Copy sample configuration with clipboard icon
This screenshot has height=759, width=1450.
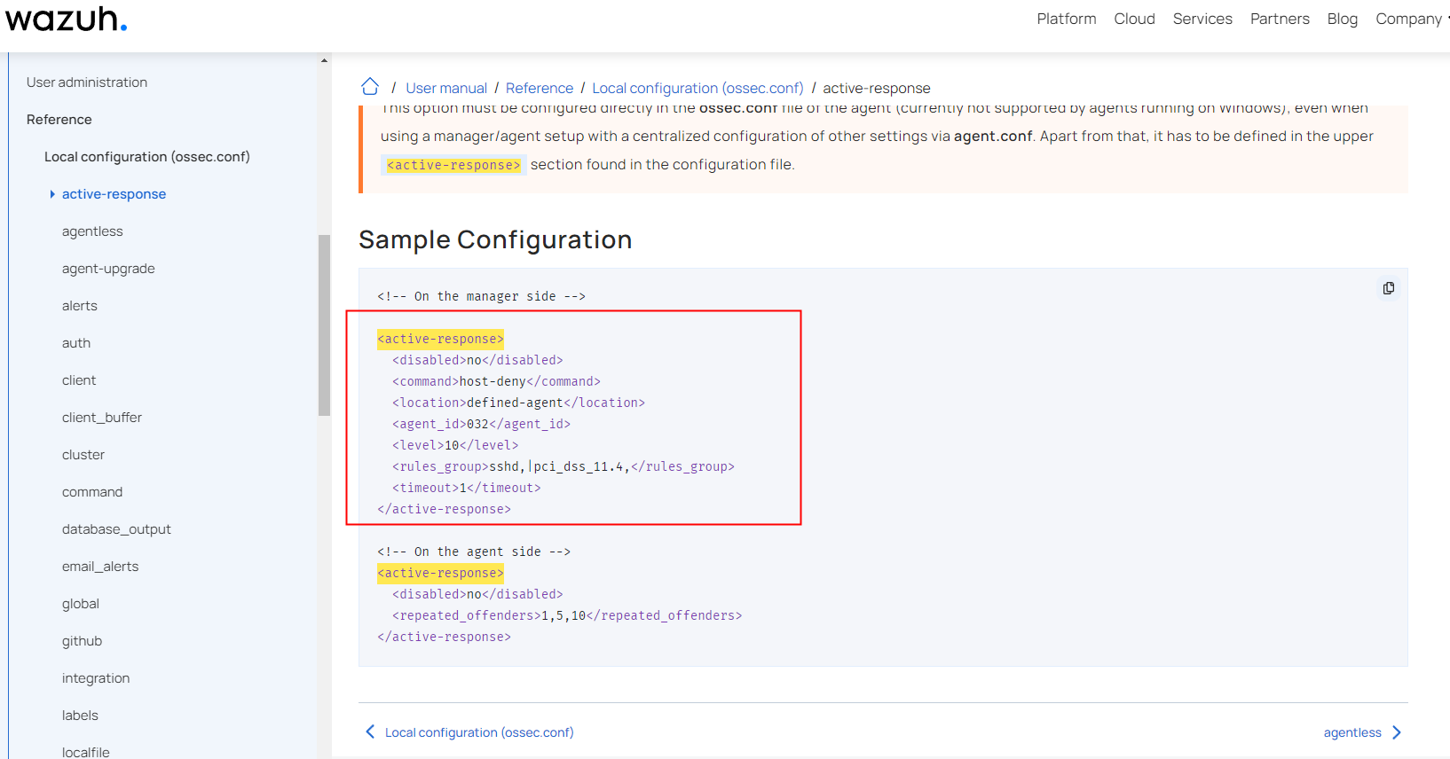pos(1389,288)
